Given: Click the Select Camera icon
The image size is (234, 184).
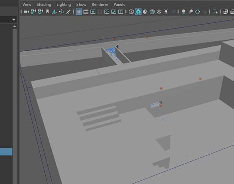Looking at the screenshot, I should (27, 12).
